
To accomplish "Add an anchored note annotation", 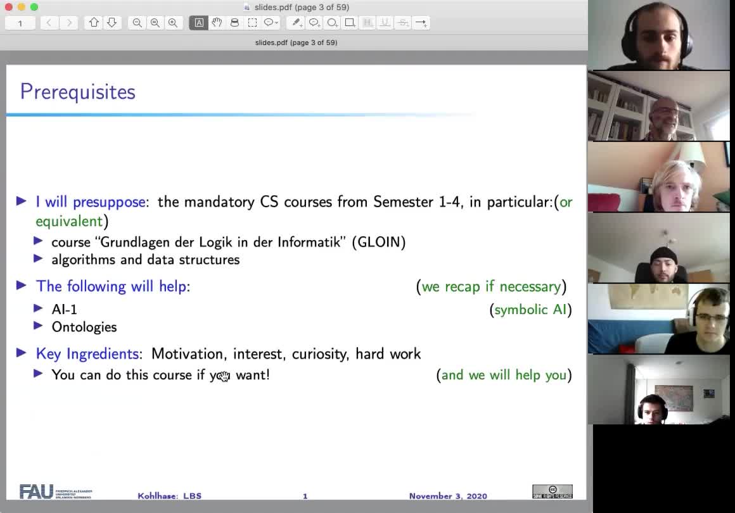I will (x=314, y=23).
